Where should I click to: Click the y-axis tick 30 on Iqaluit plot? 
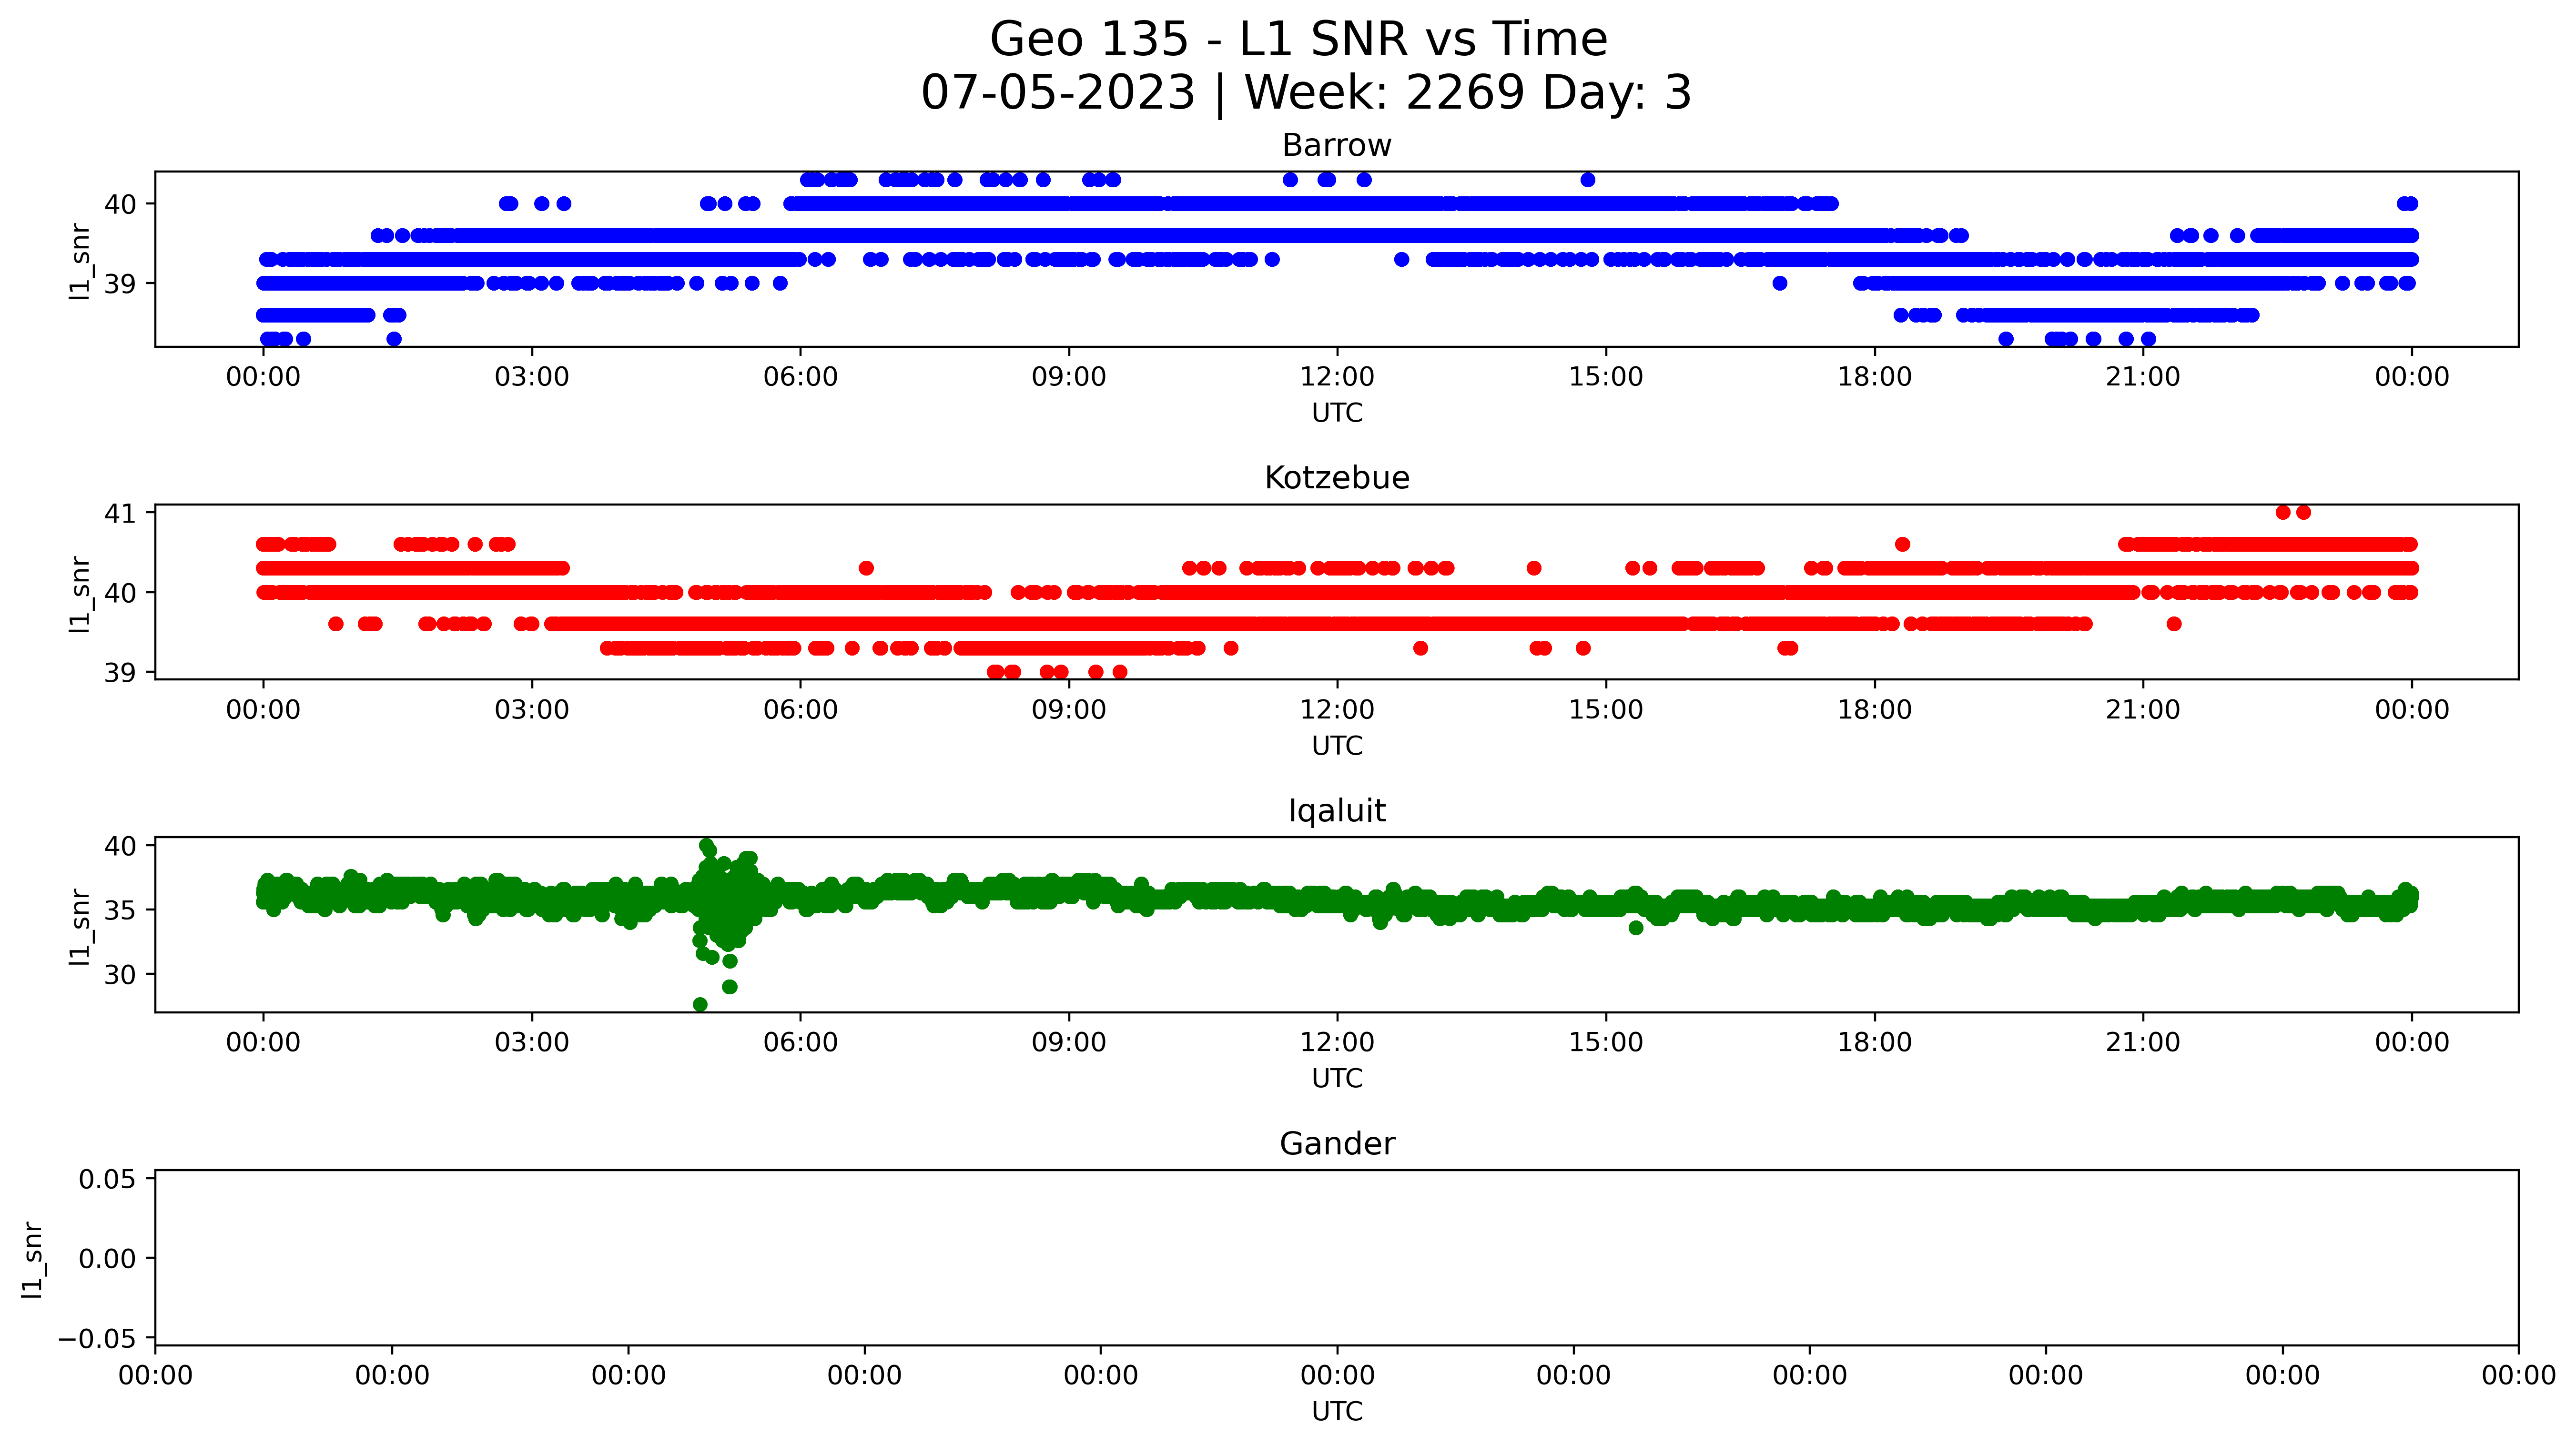120,975
